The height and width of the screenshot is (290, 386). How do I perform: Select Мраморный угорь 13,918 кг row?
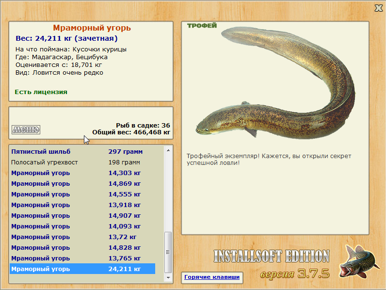pos(82,205)
